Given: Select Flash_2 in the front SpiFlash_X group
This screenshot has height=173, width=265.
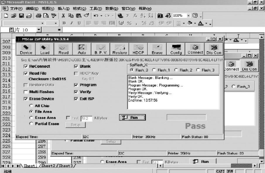Looking at the screenshot, I should (x=176, y=70).
